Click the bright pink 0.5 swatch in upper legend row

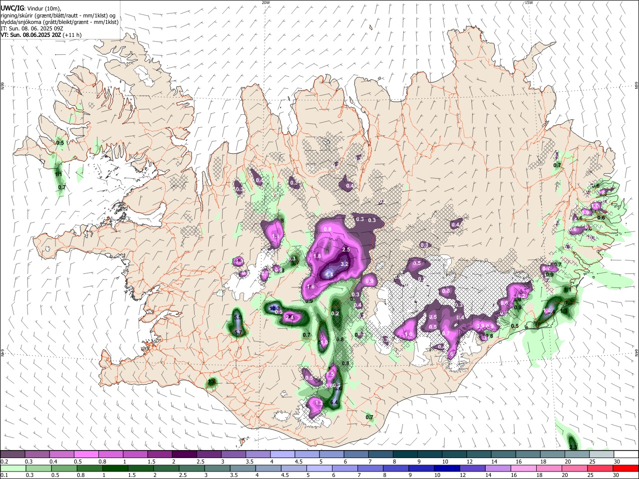pos(86,454)
